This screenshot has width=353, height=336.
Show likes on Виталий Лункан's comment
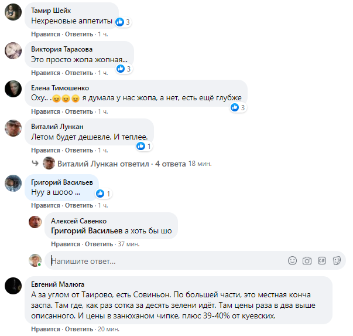click(144, 146)
